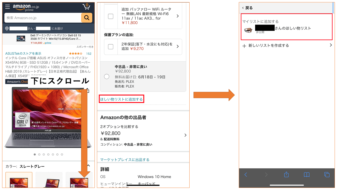
Task: Click the delivery location pin icon
Action: tap(7, 28)
